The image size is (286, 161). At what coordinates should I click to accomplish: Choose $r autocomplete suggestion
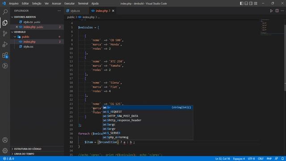point(148,107)
